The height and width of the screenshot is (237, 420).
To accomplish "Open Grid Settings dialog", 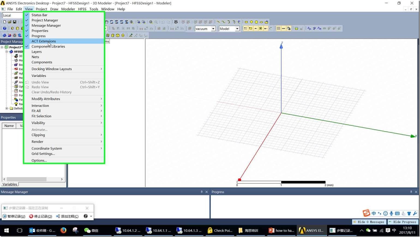I will 64,154.
